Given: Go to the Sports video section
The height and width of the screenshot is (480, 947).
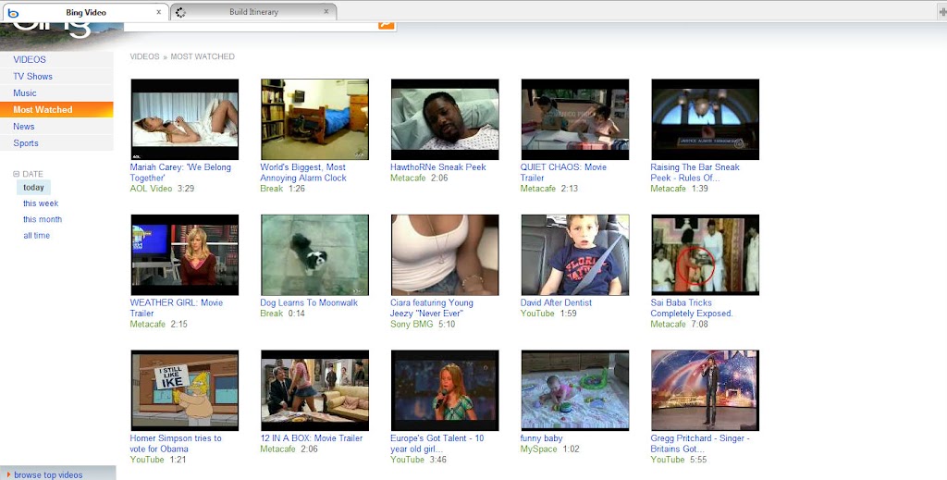Looking at the screenshot, I should click(x=26, y=143).
